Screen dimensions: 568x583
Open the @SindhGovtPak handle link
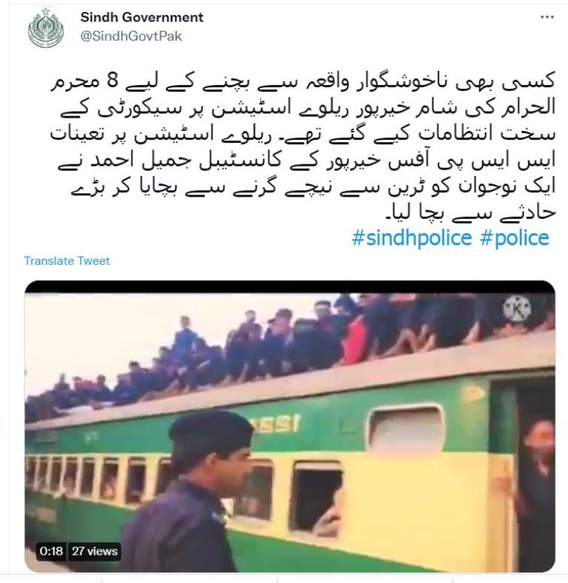131,36
